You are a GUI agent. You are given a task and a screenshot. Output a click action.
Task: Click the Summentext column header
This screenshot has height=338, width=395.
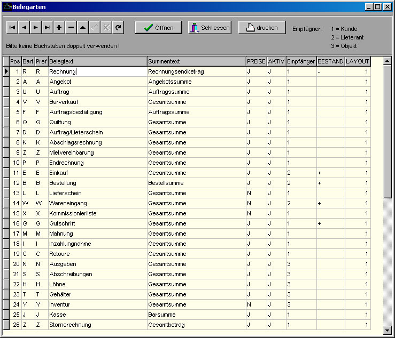(x=197, y=61)
